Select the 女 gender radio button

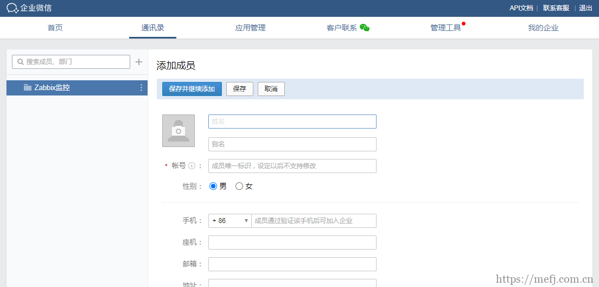pyautogui.click(x=239, y=186)
